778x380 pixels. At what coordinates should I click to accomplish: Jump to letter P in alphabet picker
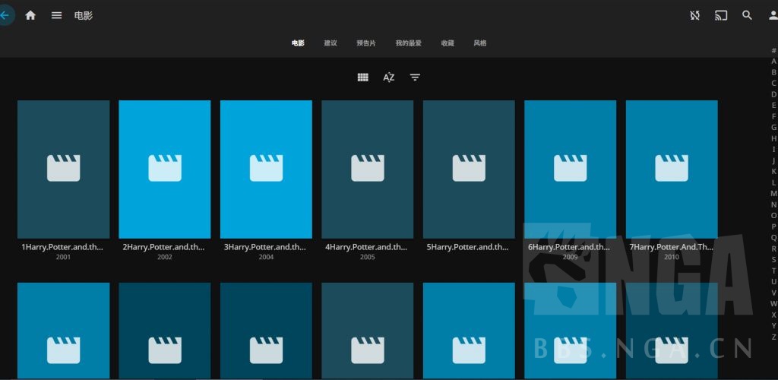point(773,226)
